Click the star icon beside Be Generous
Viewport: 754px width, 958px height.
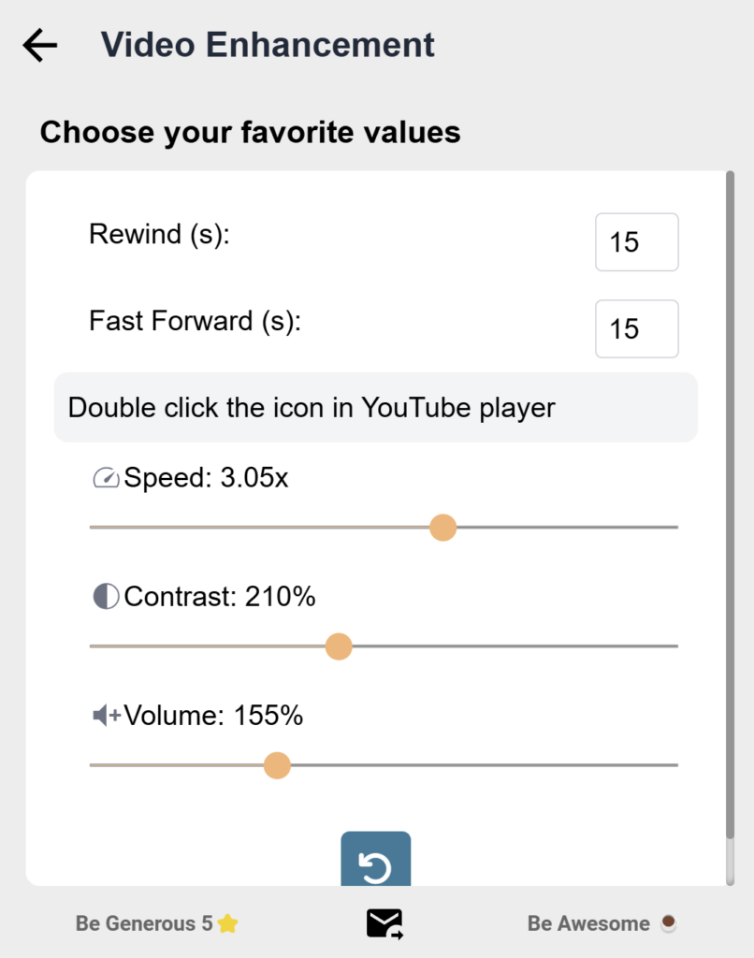[x=227, y=923]
